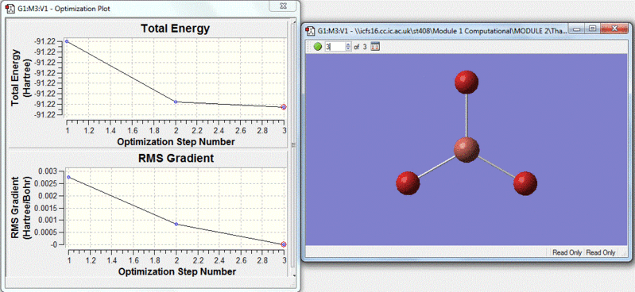Click the Optimization Plot window title icon

(11, 9)
